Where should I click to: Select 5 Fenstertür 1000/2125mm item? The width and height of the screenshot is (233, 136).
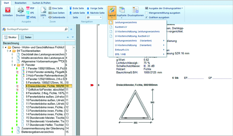[x=45, y=83]
